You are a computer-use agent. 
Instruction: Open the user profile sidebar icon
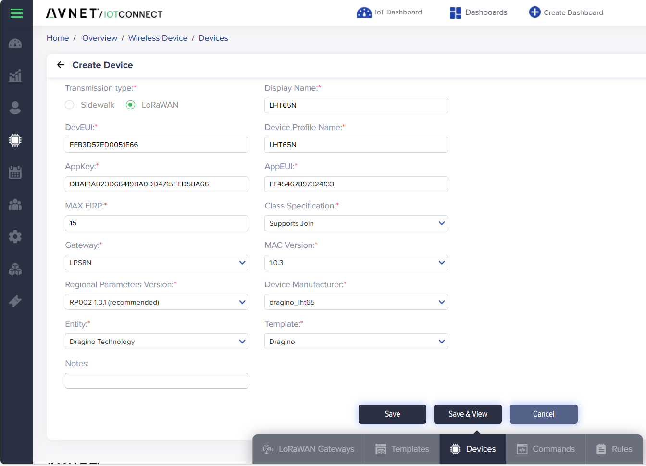click(x=15, y=108)
